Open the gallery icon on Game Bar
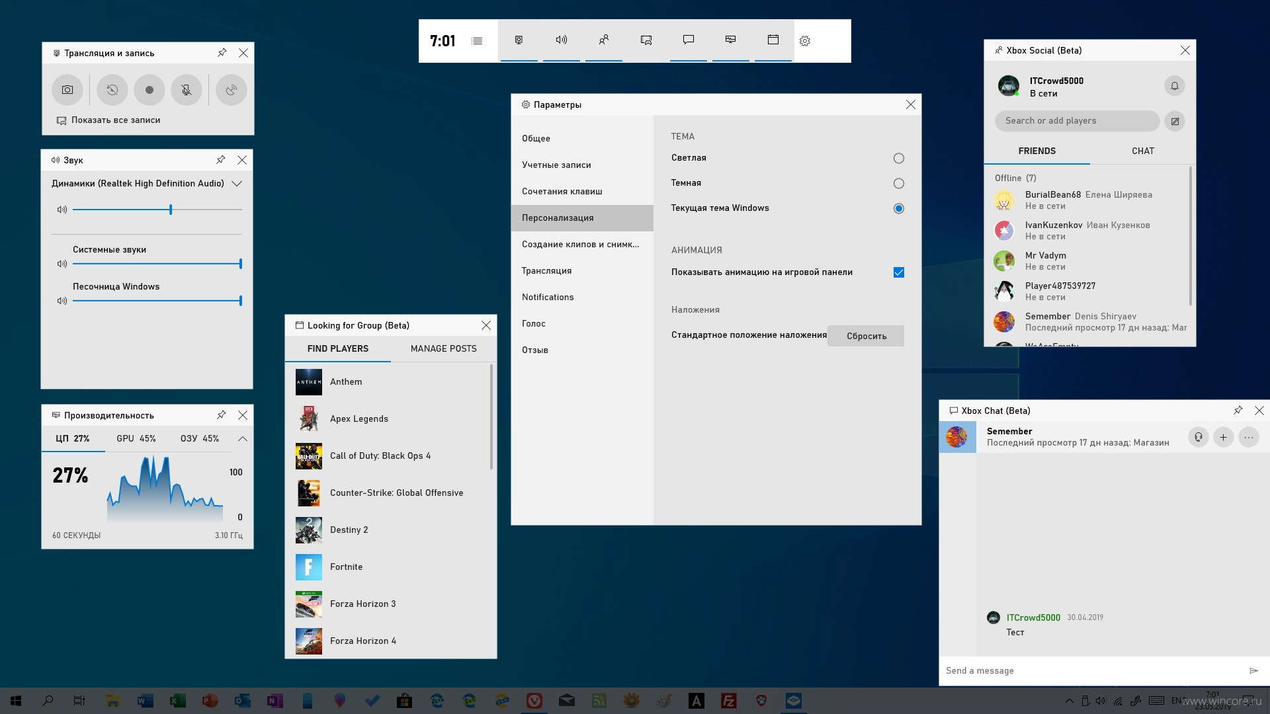This screenshot has height=714, width=1270. tap(646, 40)
